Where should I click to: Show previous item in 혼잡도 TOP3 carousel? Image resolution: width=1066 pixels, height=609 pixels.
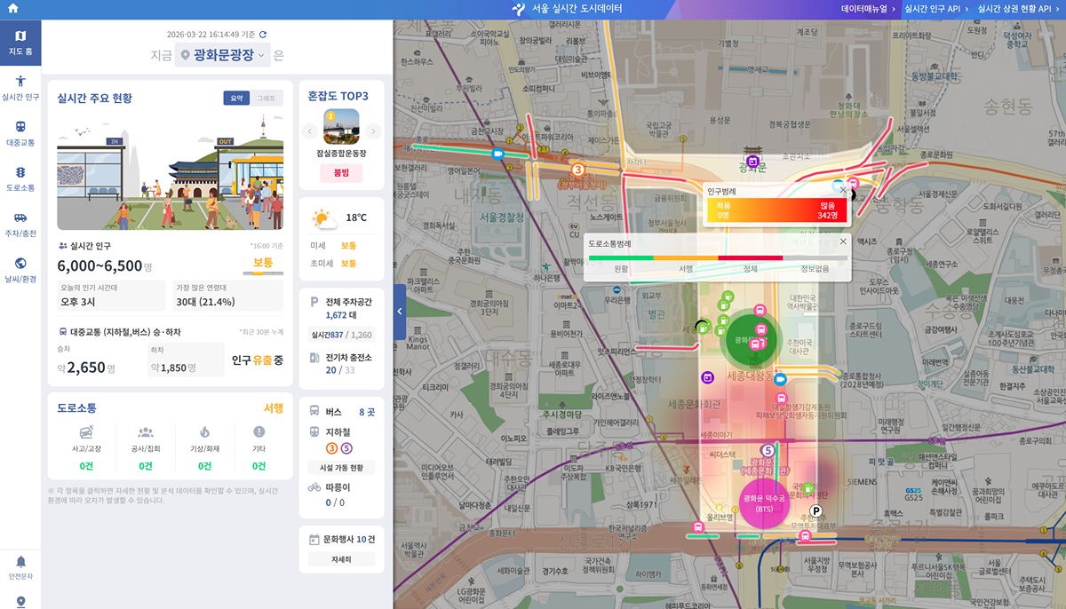click(310, 131)
